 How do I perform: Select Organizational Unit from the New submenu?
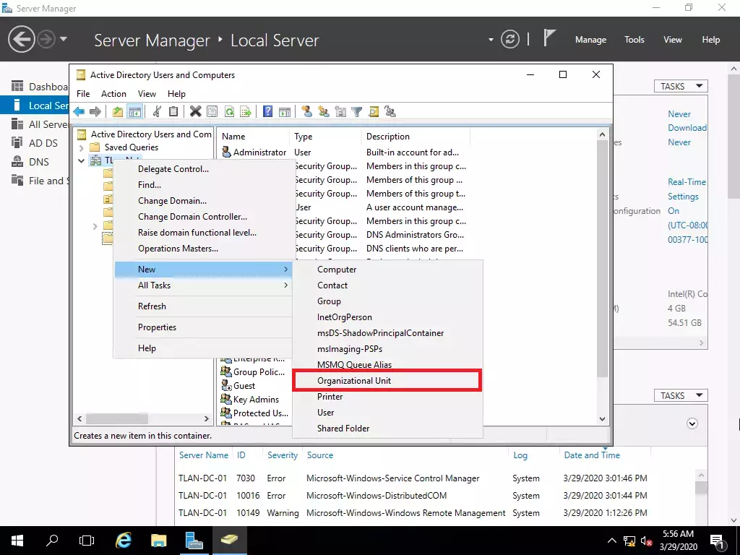coord(387,381)
